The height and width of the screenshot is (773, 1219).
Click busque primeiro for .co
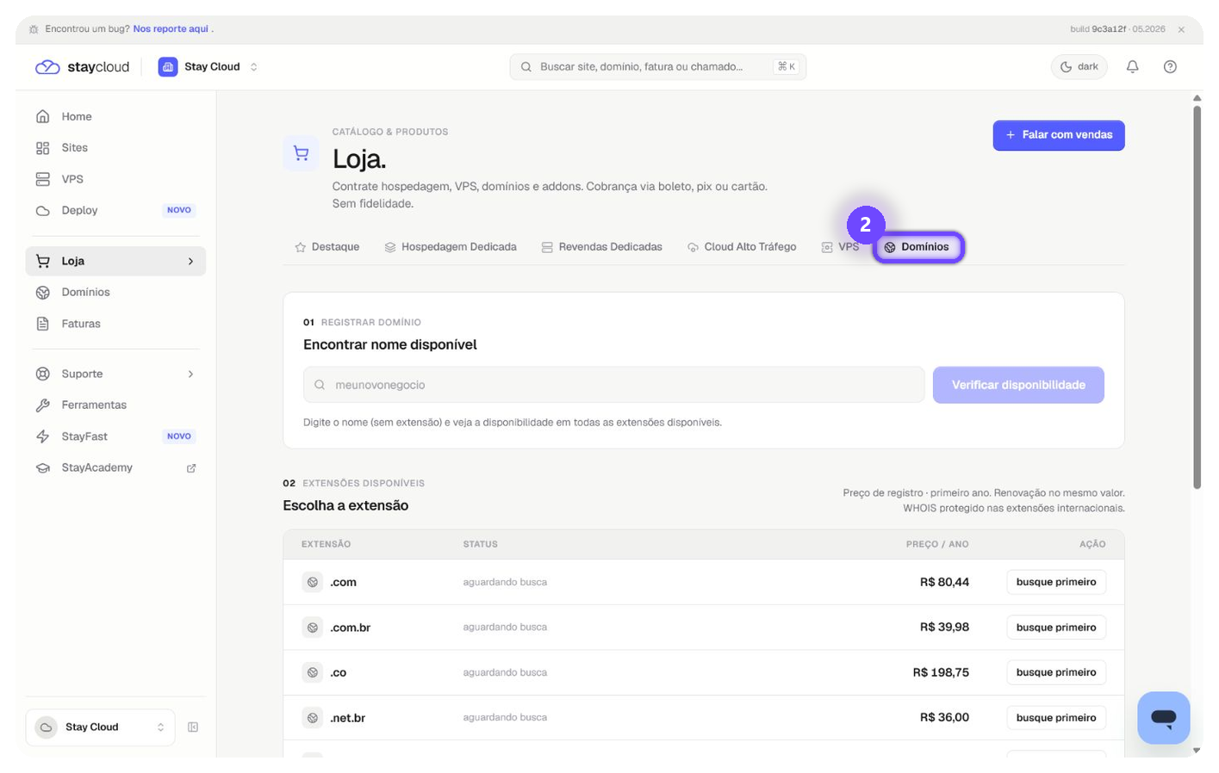[x=1056, y=672]
